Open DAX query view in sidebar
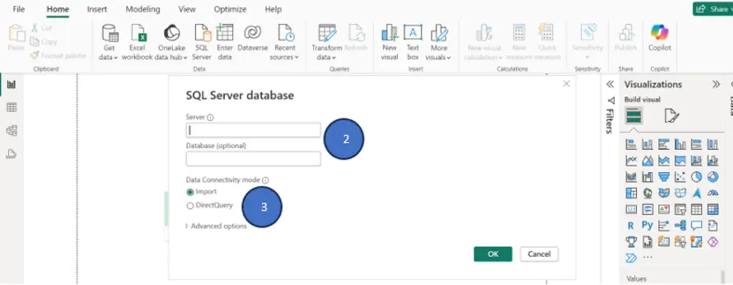This screenshot has height=285, width=733. pyautogui.click(x=11, y=155)
